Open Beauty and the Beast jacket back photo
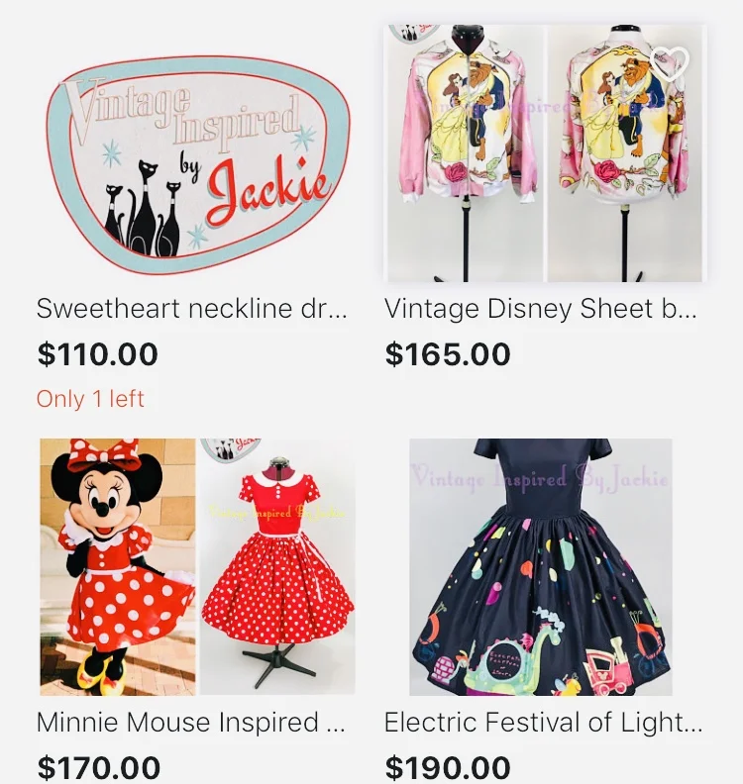743x784 pixels. [x=625, y=153]
